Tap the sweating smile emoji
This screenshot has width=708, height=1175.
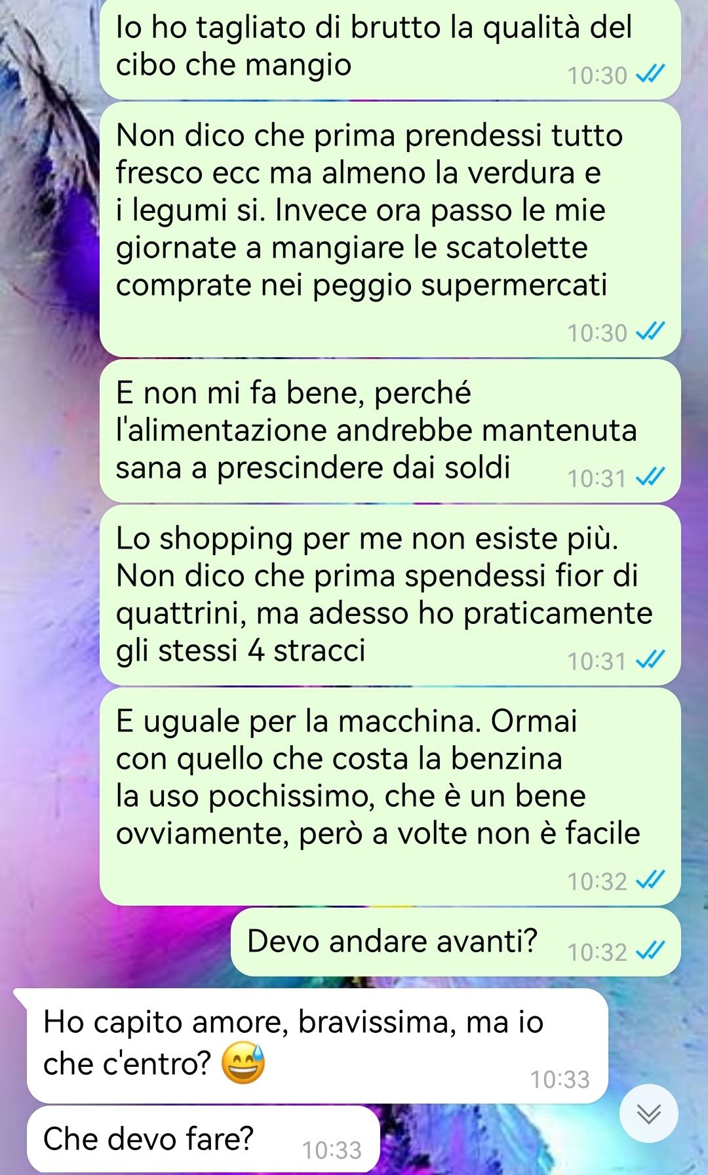click(243, 1063)
